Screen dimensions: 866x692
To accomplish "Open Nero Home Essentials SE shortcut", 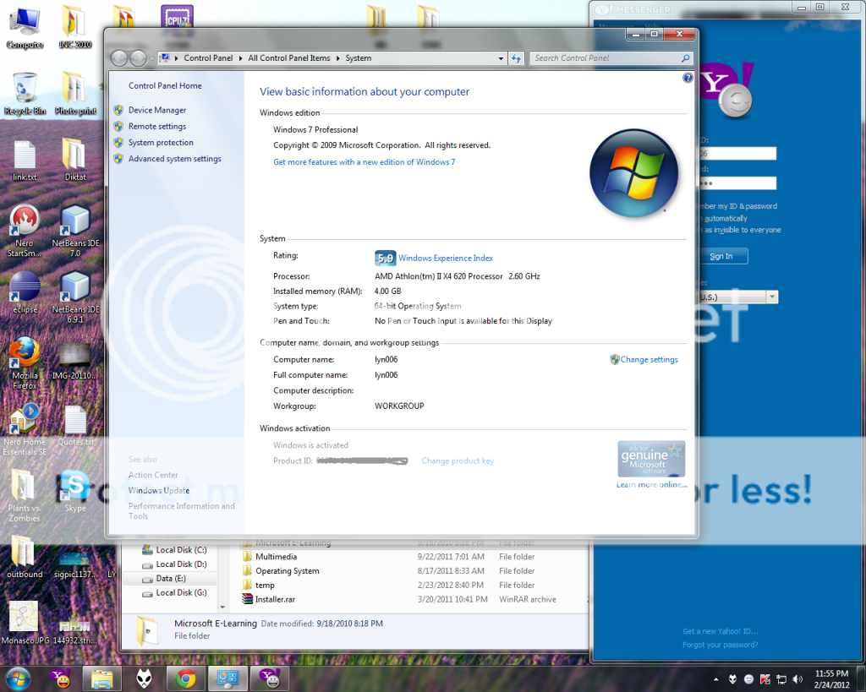I will pos(25,430).
